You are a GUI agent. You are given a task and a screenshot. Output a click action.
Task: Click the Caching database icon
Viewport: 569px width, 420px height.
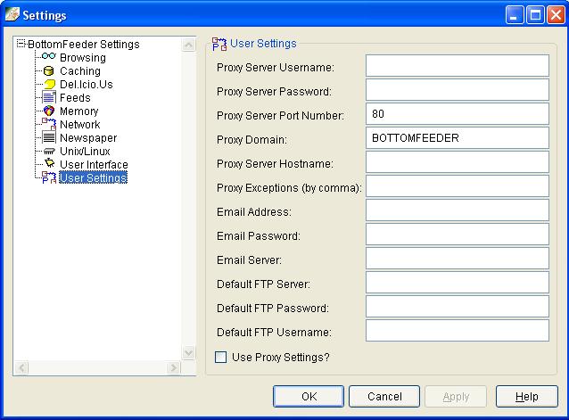pos(49,70)
